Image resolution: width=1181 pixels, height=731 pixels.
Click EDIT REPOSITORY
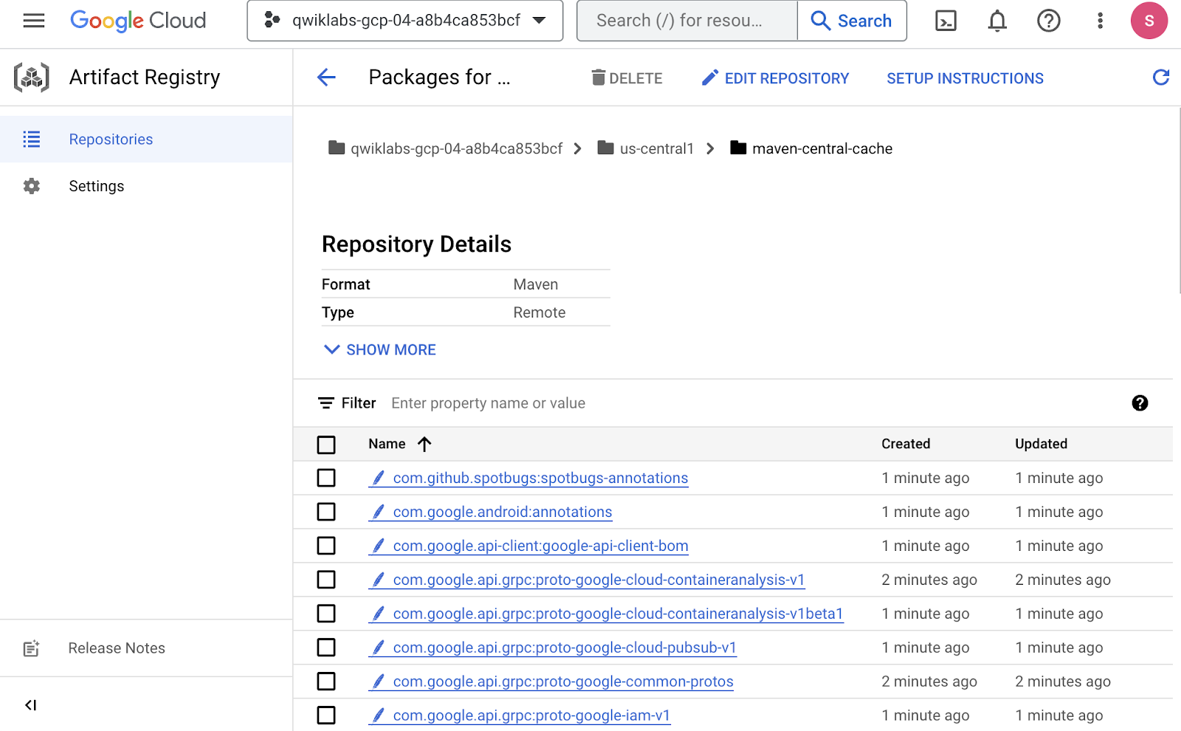click(775, 78)
